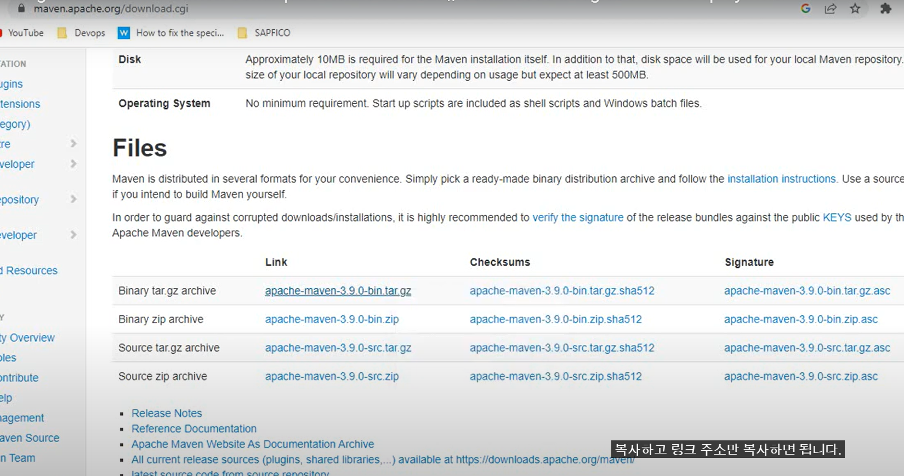Open the Reference Documentation link
904x476 pixels.
point(194,428)
